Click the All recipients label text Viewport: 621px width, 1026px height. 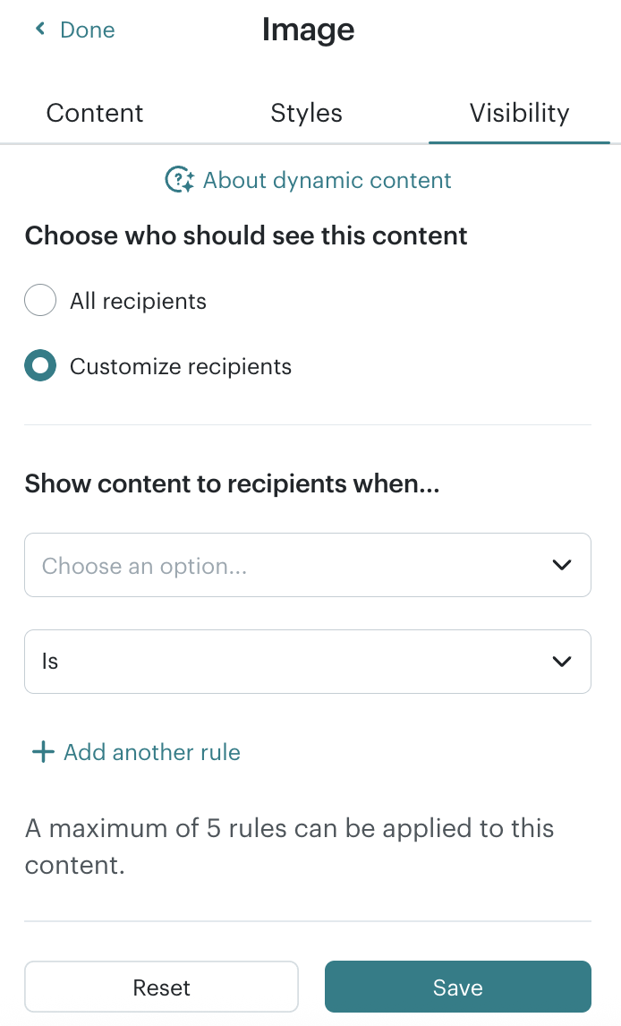tap(138, 301)
